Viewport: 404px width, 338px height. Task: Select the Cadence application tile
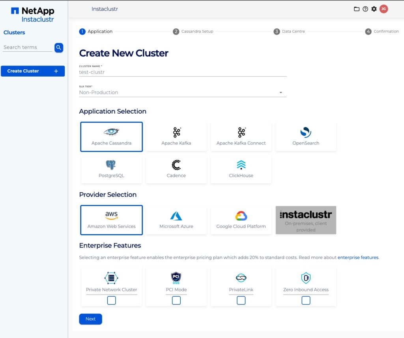pos(176,169)
